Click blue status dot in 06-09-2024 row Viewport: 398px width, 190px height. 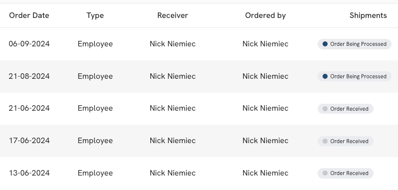pos(325,44)
